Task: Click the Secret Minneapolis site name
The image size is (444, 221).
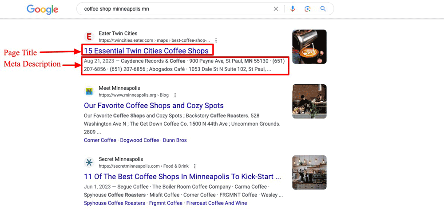Action: pyautogui.click(x=121, y=159)
